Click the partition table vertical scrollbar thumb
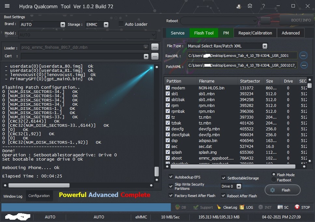315x222 pixels. point(309,85)
